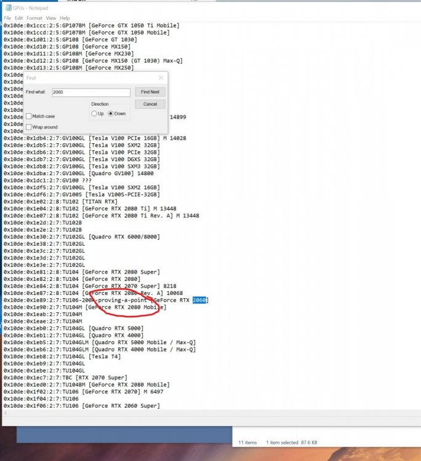Select the Up direction radio button
Viewport: 421px width, 461px height.
tap(94, 114)
